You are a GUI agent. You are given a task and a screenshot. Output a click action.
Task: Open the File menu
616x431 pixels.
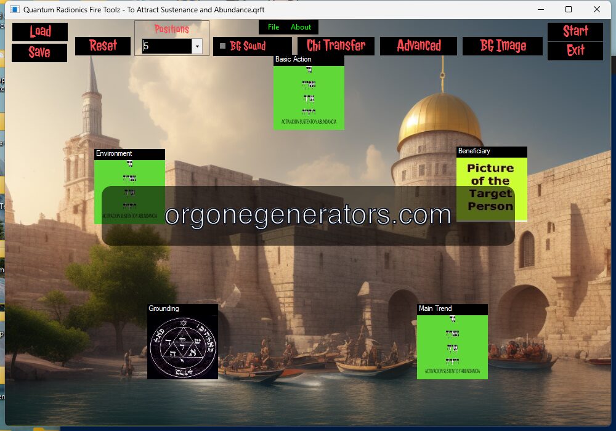pyautogui.click(x=274, y=27)
